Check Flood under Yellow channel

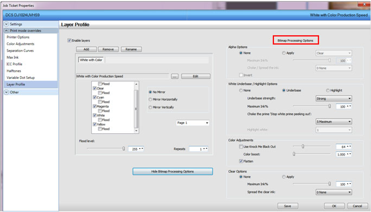tap(100, 129)
